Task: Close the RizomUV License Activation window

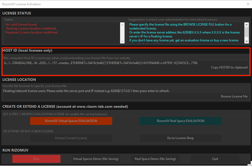Action: click(x=248, y=4)
